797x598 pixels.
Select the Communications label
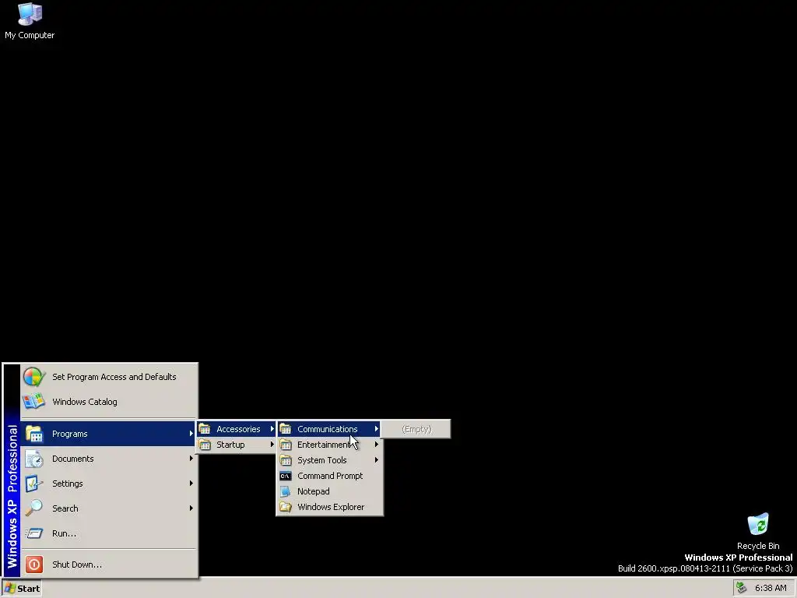[x=328, y=429]
